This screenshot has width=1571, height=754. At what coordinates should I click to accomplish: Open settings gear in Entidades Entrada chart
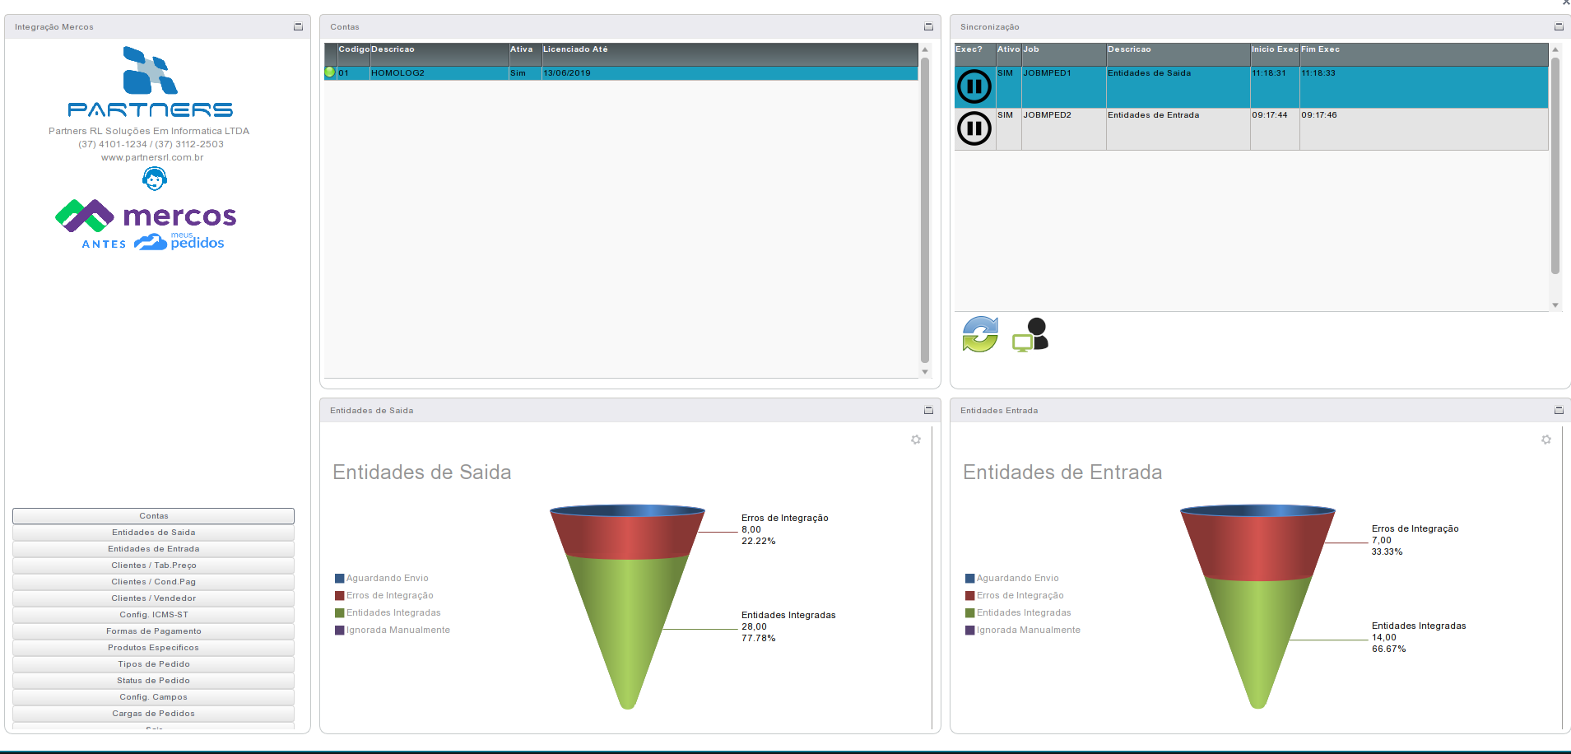pyautogui.click(x=1545, y=440)
